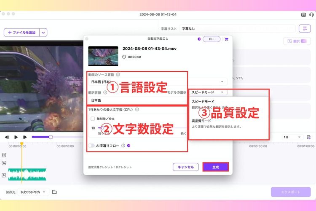
Task: Click the エクスポート button
Action: point(291,192)
